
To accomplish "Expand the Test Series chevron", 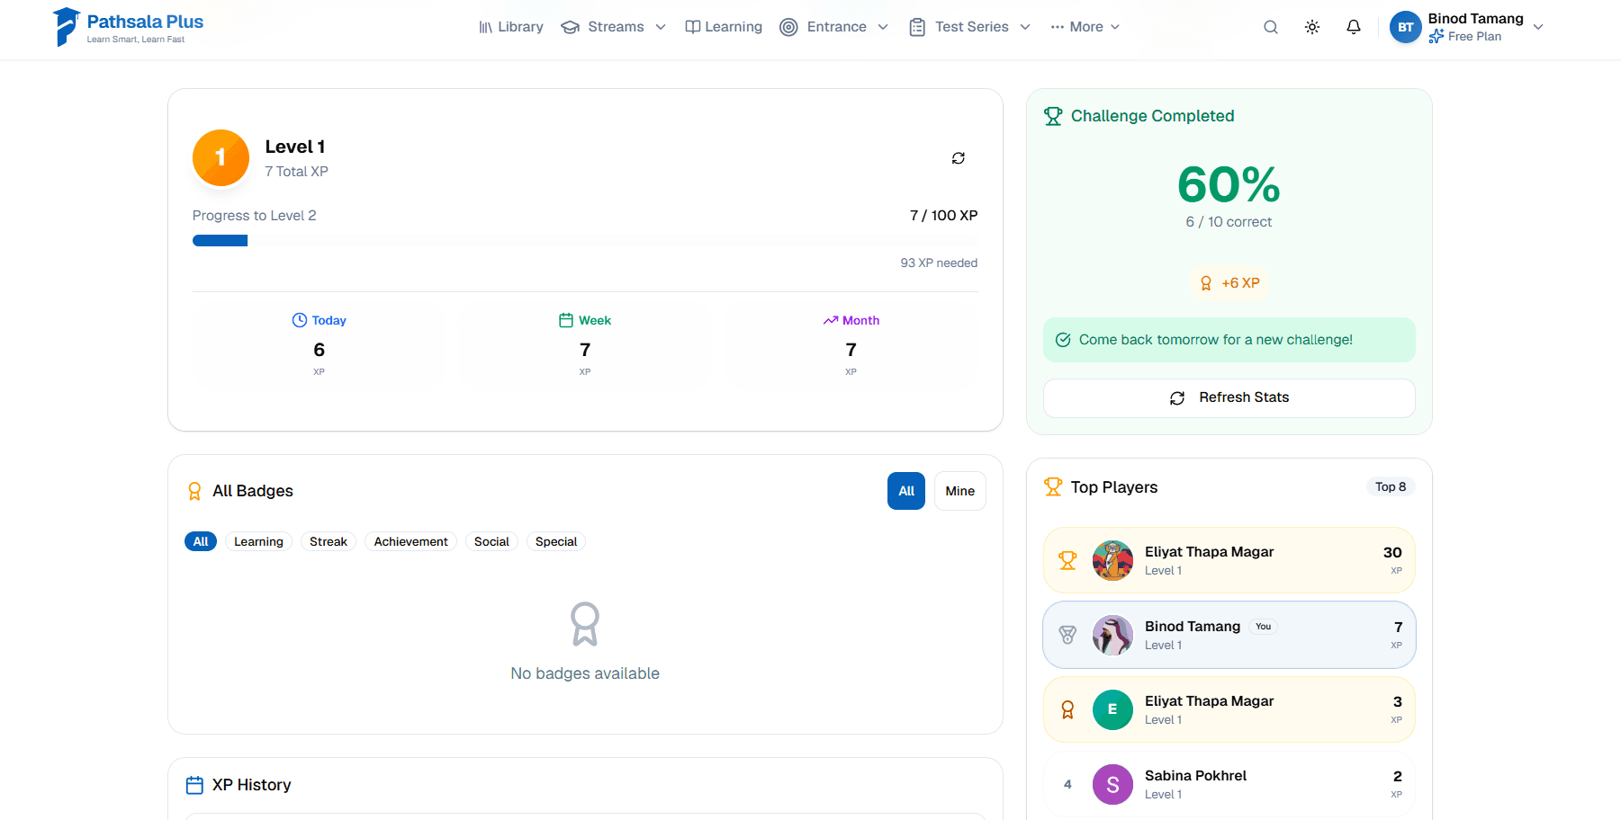I will (x=1025, y=27).
